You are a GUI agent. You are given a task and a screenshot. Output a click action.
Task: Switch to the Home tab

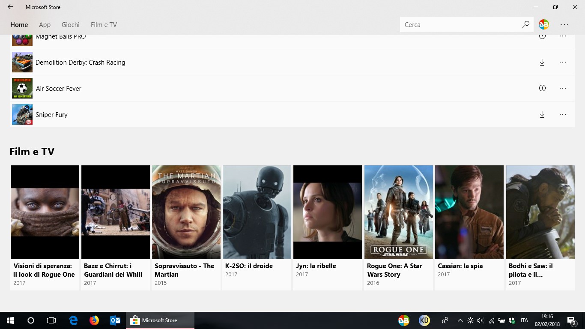click(x=19, y=25)
